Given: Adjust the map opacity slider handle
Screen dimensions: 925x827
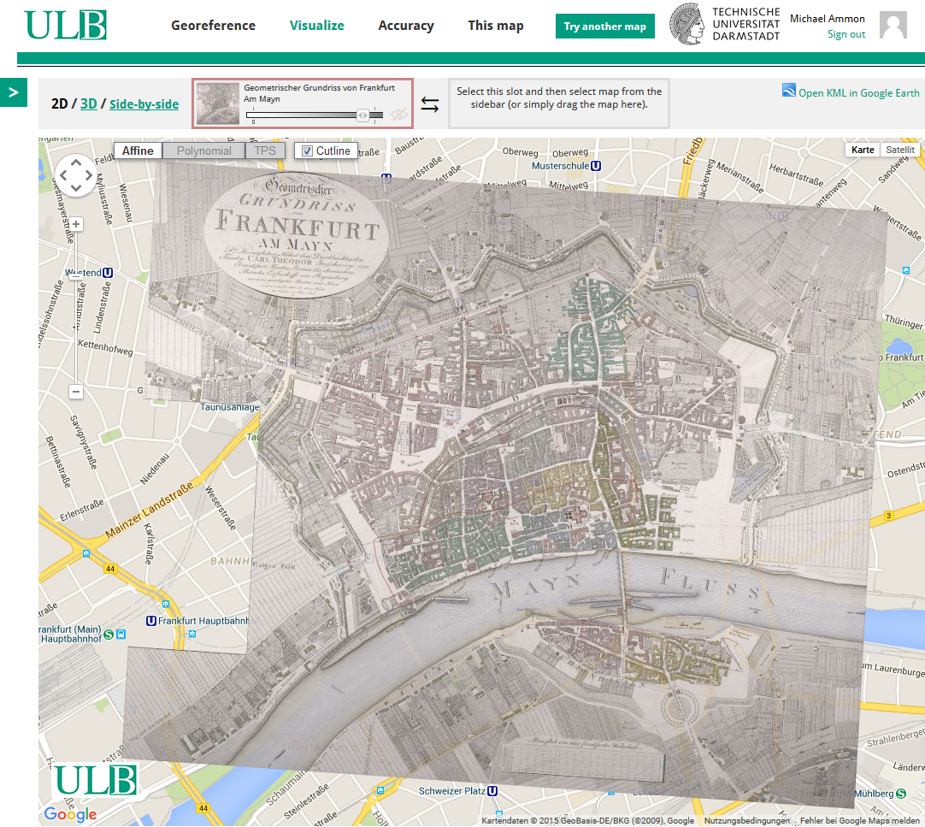Looking at the screenshot, I should click(x=362, y=115).
